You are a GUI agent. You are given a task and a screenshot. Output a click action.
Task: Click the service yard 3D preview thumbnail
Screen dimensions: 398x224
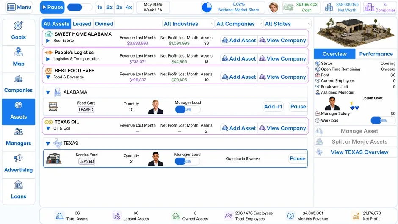pyautogui.click(x=355, y=33)
